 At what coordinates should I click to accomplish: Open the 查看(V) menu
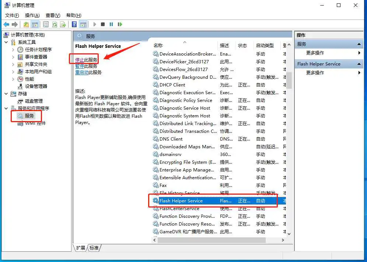[x=53, y=15]
